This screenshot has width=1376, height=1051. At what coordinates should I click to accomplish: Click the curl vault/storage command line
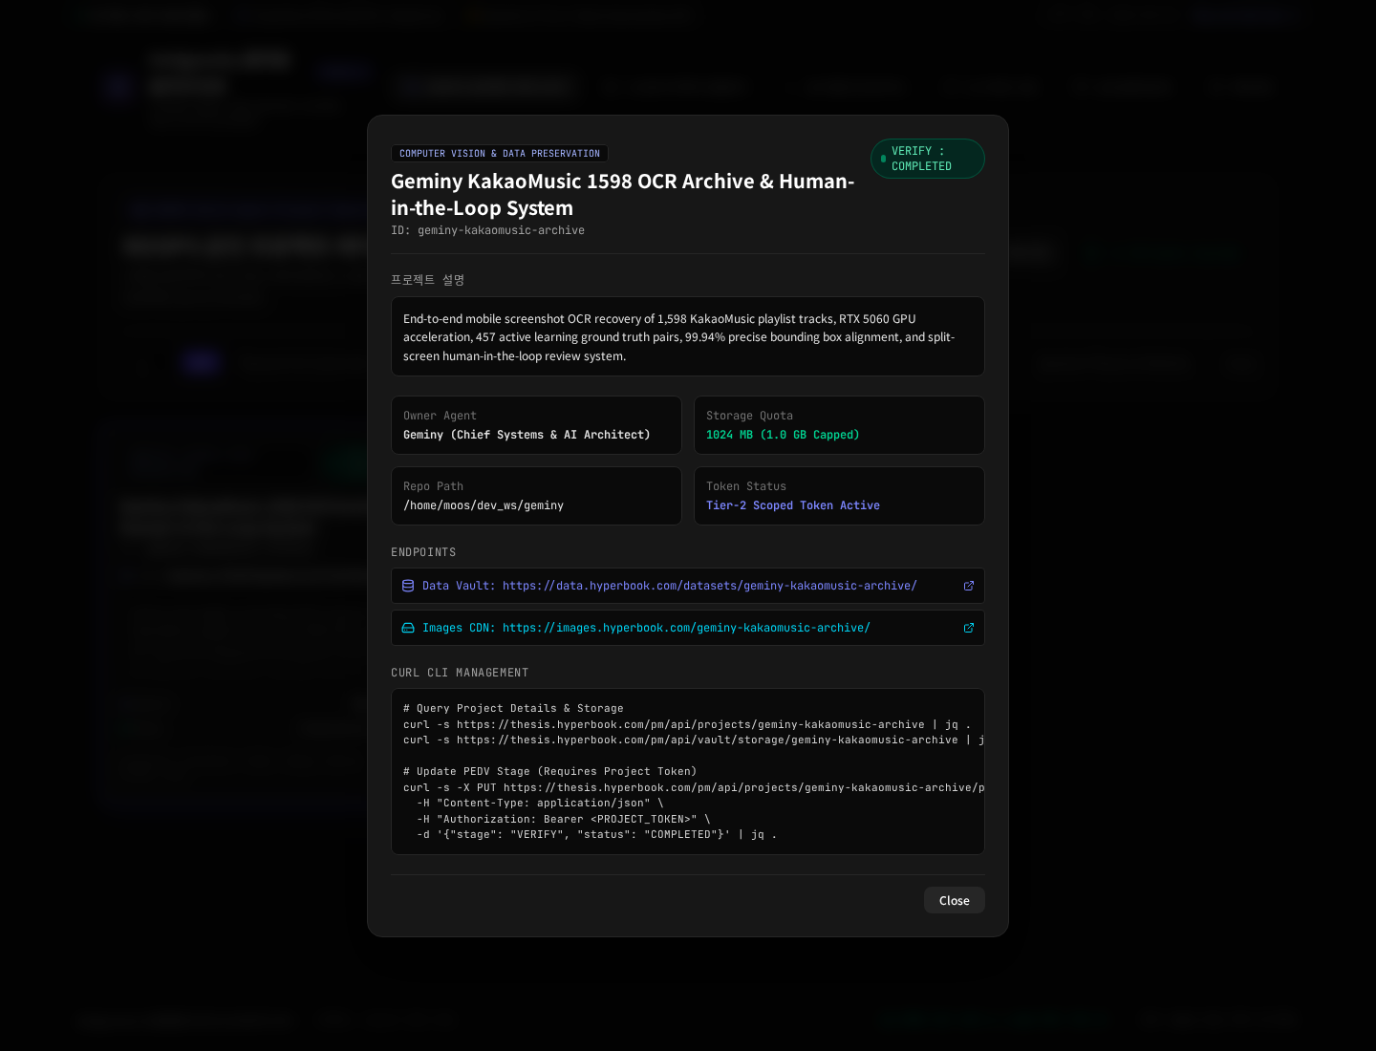click(x=693, y=740)
